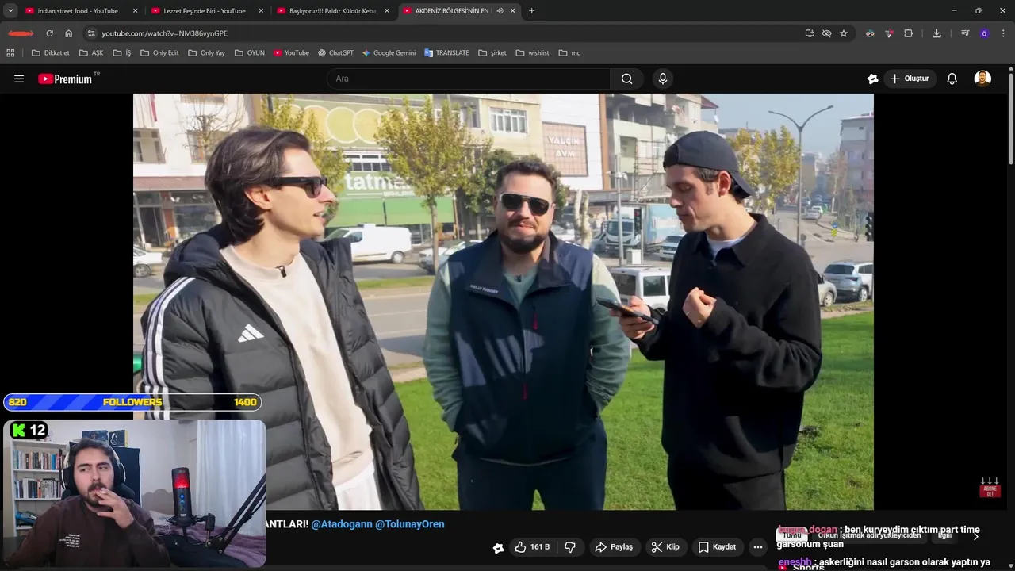Open the extension with red badge
1015x571 pixels.
[x=889, y=33]
